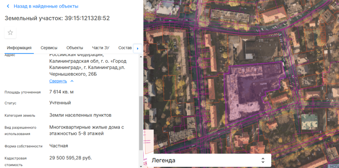Click the highlighted purple parcel on the map
The image size is (339, 168).
point(245,93)
